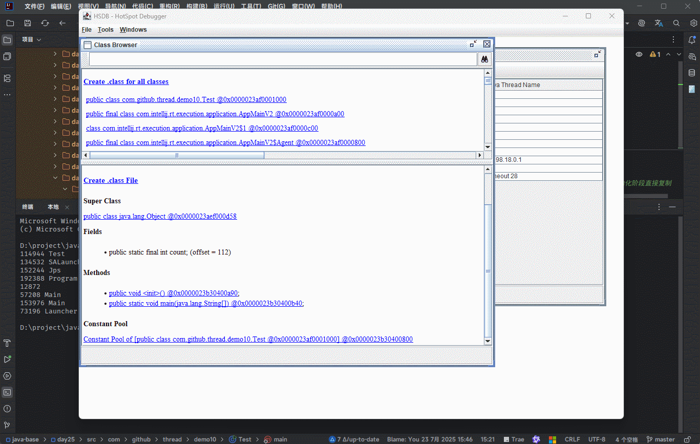Open the Notifications bell icon
This screenshot has height=444, width=700.
(692, 40)
